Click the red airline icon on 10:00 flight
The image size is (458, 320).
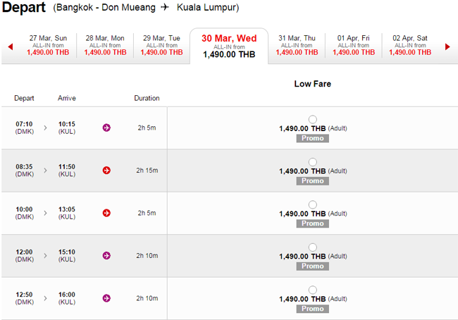tap(106, 213)
